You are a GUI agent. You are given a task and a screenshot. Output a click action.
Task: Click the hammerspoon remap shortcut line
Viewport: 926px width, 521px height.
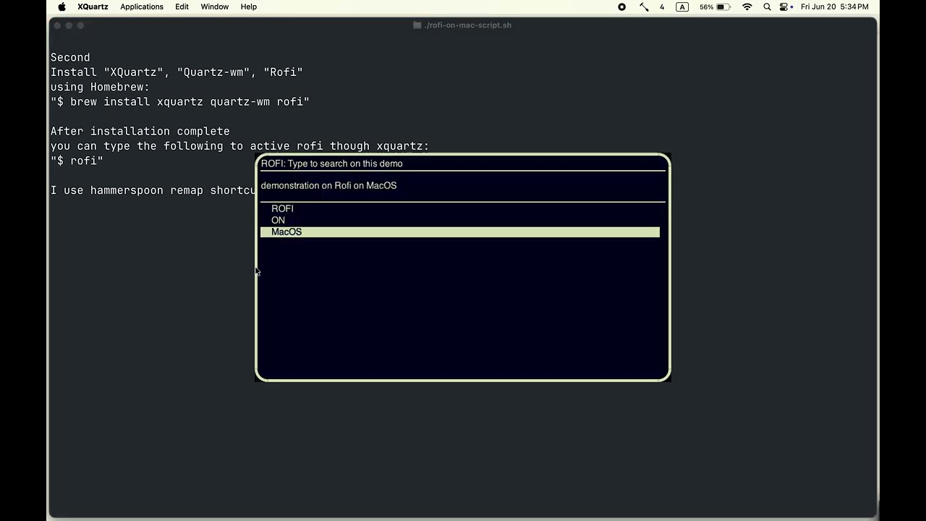tap(153, 190)
